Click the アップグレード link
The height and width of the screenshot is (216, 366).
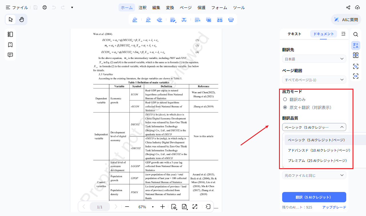coord(334,207)
